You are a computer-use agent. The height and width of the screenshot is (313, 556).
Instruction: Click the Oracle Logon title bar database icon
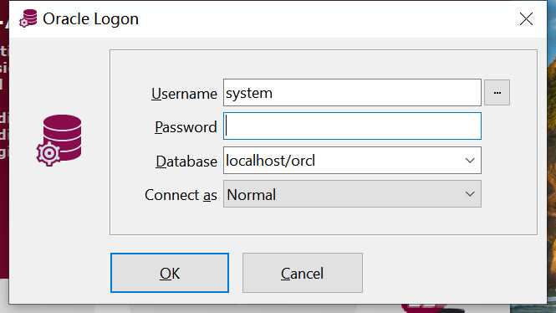28,18
